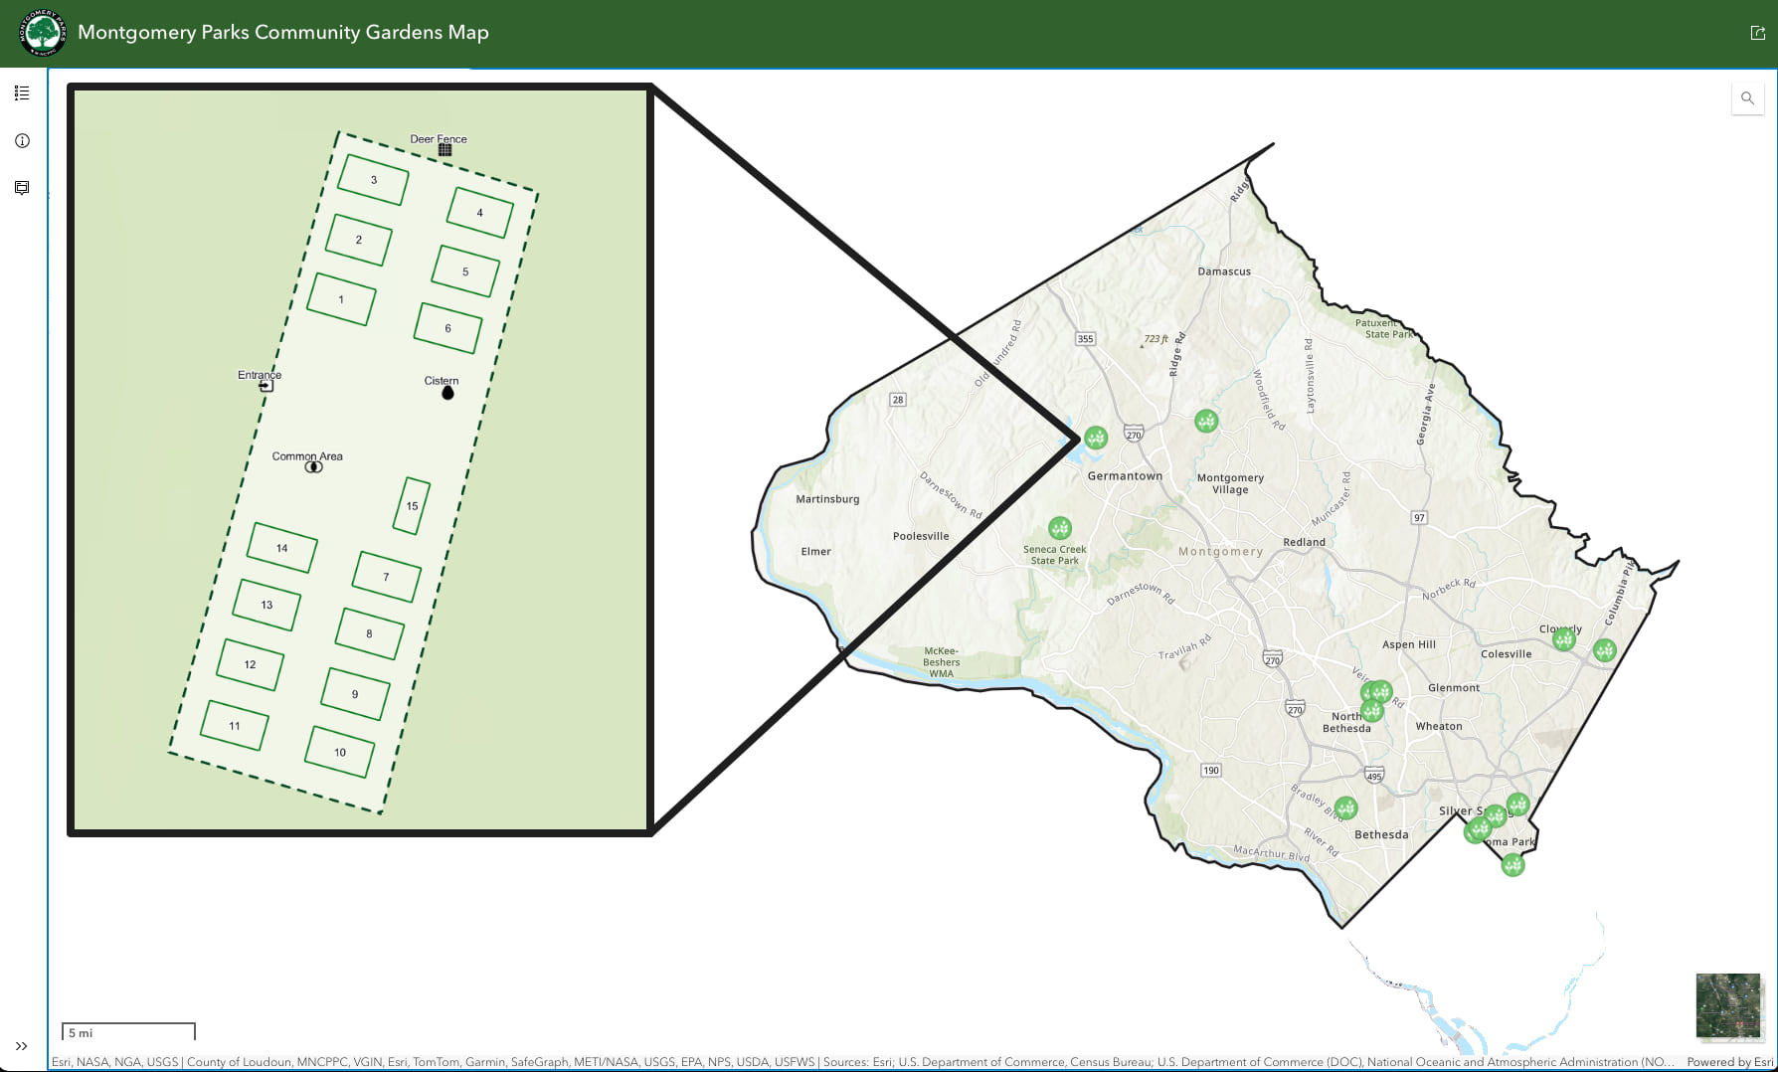Viewport: 1778px width, 1072px height.
Task: Click the Montgomery Parks logo
Action: coord(42,31)
